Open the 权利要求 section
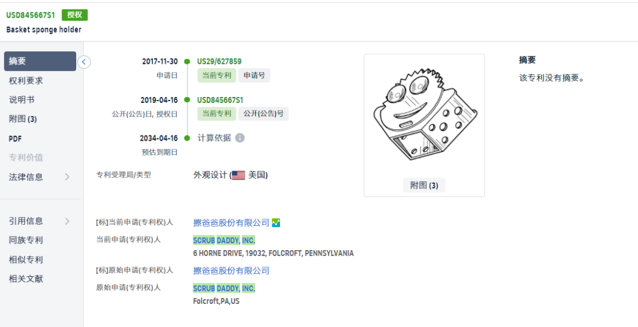638x327 pixels. pyautogui.click(x=25, y=80)
